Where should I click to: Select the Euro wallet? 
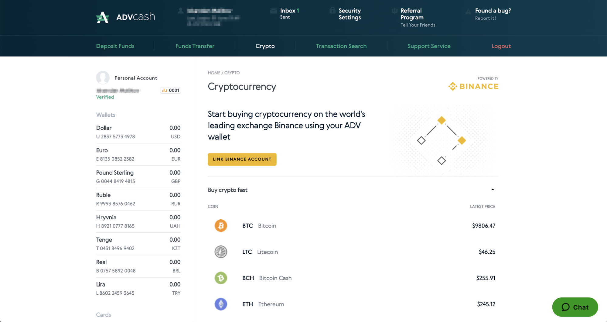tap(138, 154)
